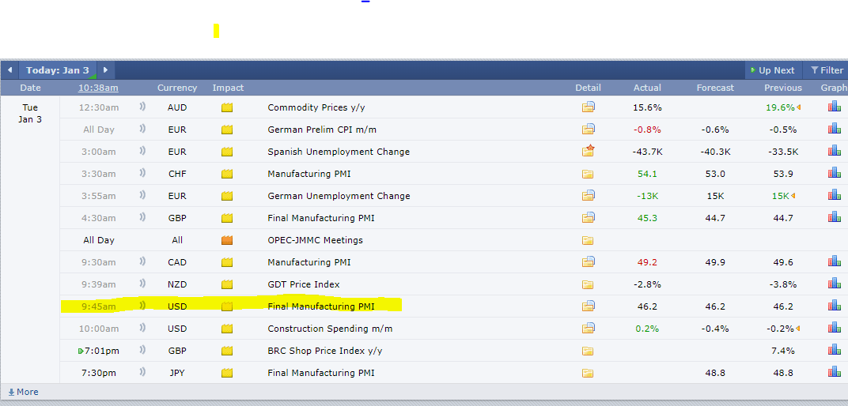
Task: Click revised arrow beside -0.2% previous value
Action: [x=798, y=329]
